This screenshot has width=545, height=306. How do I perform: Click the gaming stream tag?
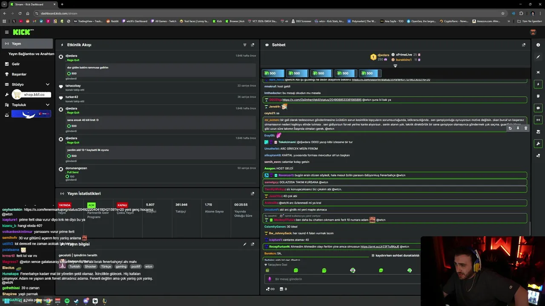(x=121, y=266)
